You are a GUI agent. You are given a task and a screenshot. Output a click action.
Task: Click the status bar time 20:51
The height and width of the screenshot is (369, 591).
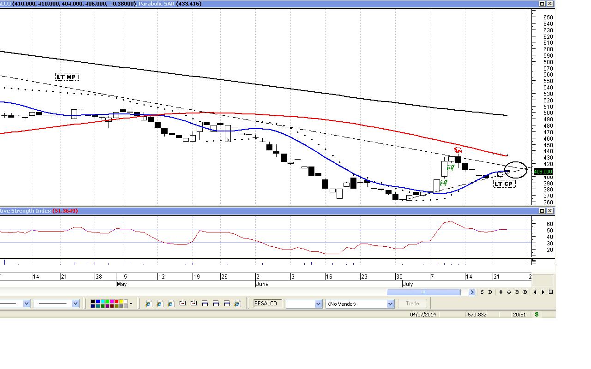tap(519, 315)
